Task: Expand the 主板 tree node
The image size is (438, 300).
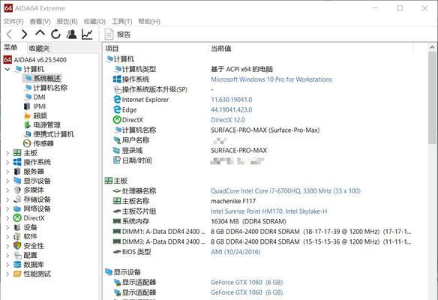Action: tap(7, 153)
